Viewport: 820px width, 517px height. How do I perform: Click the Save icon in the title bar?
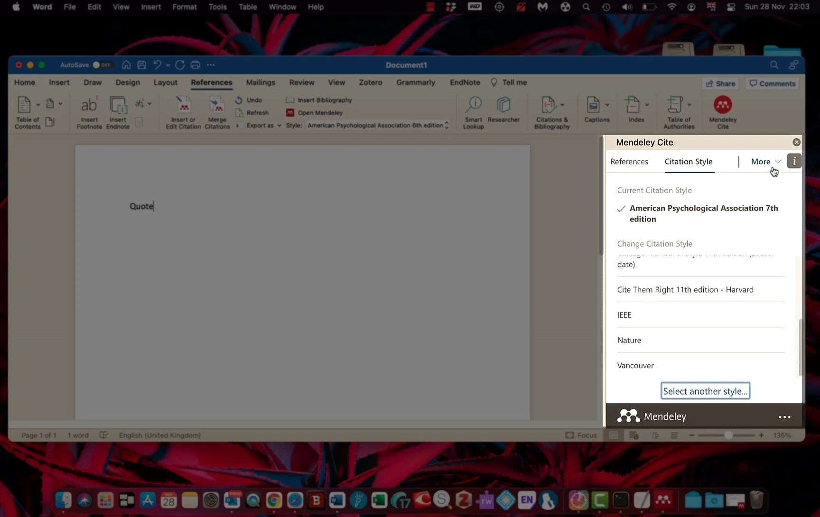[x=141, y=65]
